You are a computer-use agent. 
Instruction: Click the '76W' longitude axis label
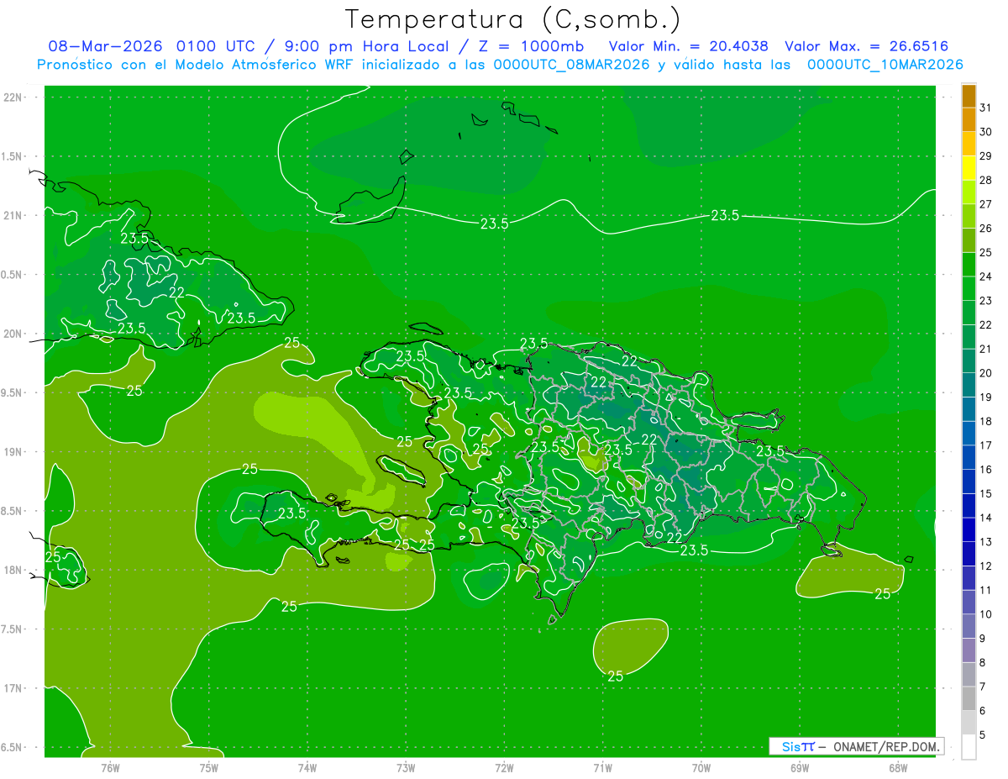tap(110, 768)
